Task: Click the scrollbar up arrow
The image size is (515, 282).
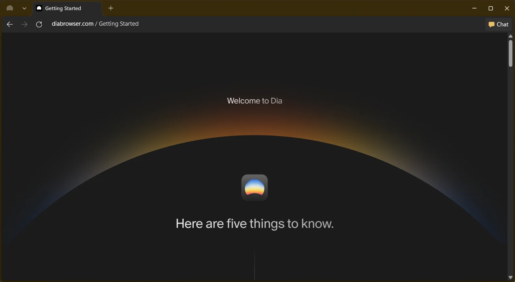Action: 510,36
